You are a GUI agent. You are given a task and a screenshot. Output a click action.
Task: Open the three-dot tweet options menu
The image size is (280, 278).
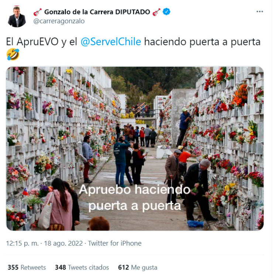pyautogui.click(x=259, y=11)
